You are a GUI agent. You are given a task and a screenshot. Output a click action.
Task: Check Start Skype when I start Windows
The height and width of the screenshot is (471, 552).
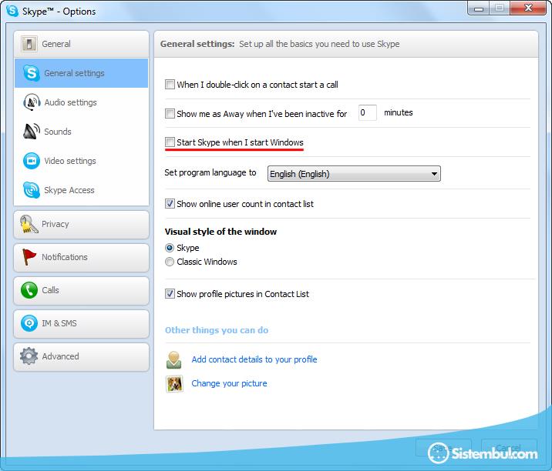click(x=170, y=142)
